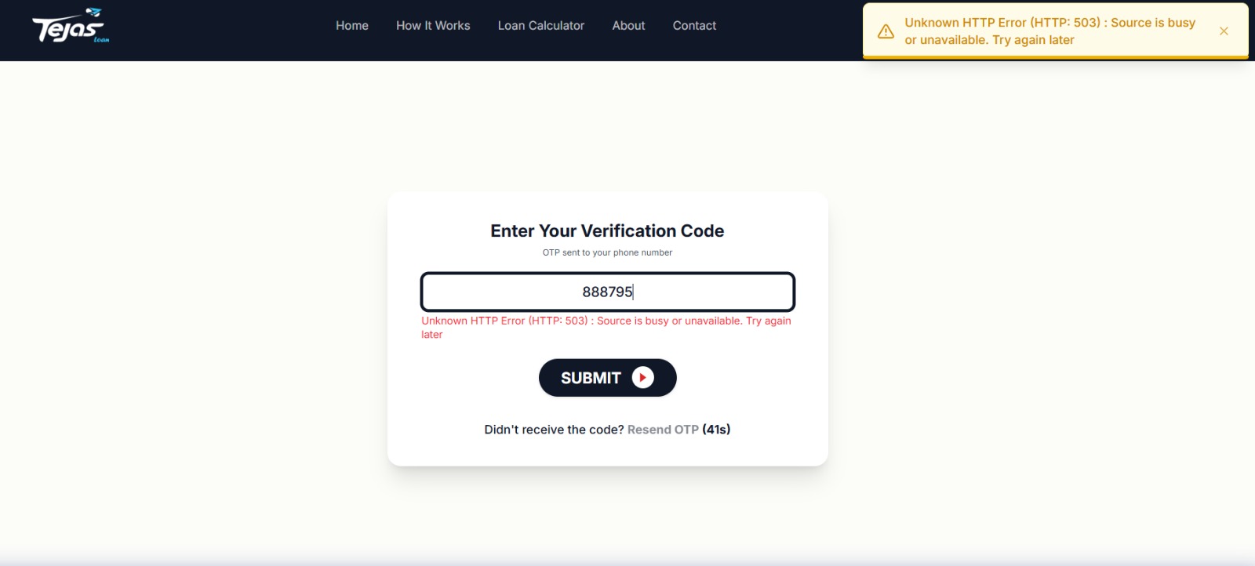Image resolution: width=1255 pixels, height=566 pixels.
Task: Click the 'OTP sent to your phone number' subtitle
Action: pyautogui.click(x=607, y=252)
